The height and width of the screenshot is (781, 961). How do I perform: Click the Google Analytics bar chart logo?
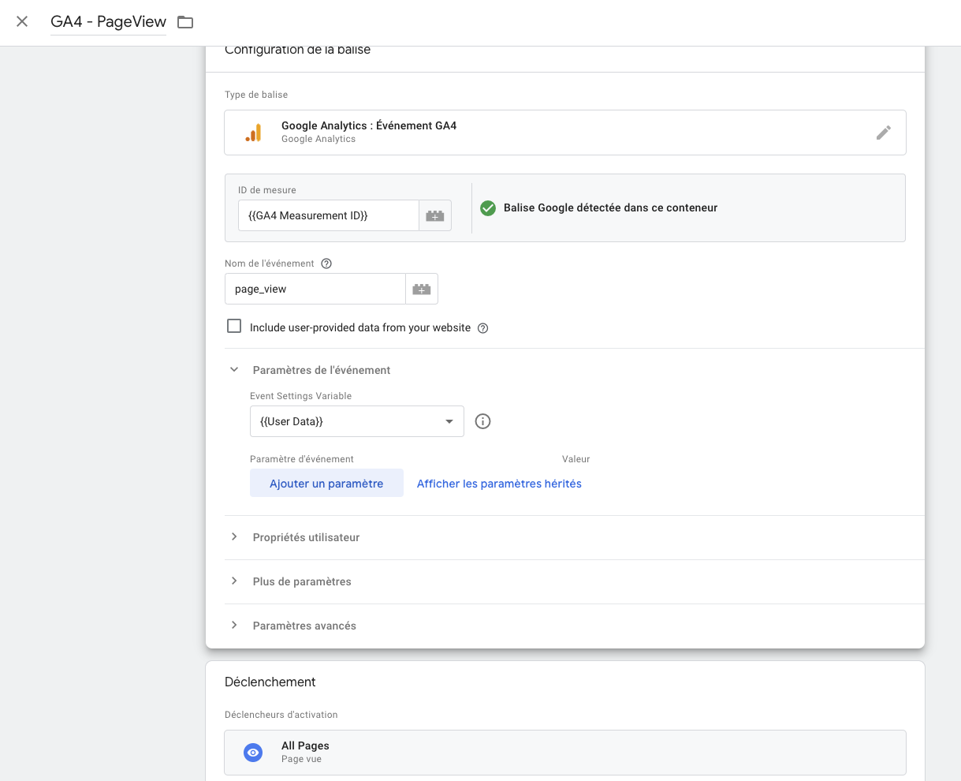click(x=253, y=133)
